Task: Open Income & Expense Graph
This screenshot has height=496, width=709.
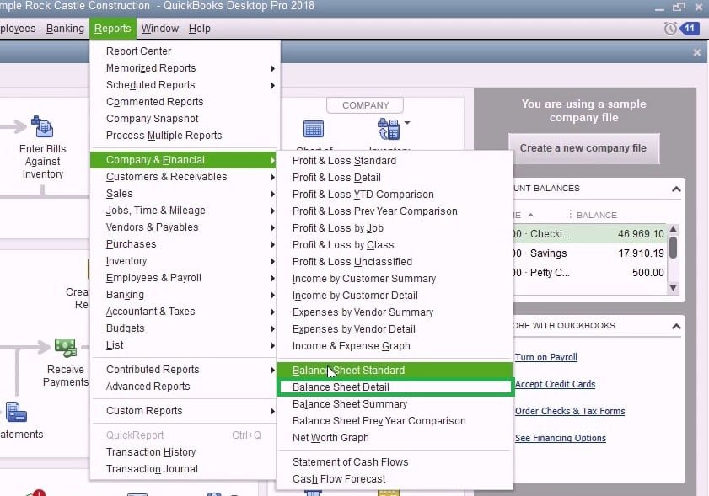Action: [x=395, y=346]
